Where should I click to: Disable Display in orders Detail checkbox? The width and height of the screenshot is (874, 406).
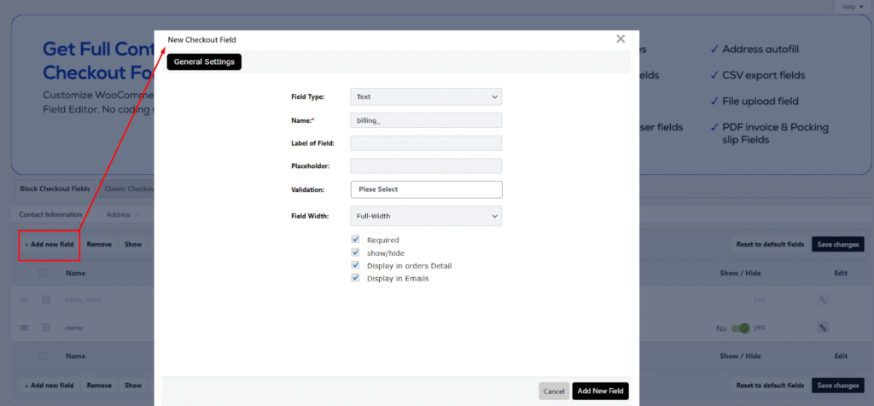pos(356,266)
